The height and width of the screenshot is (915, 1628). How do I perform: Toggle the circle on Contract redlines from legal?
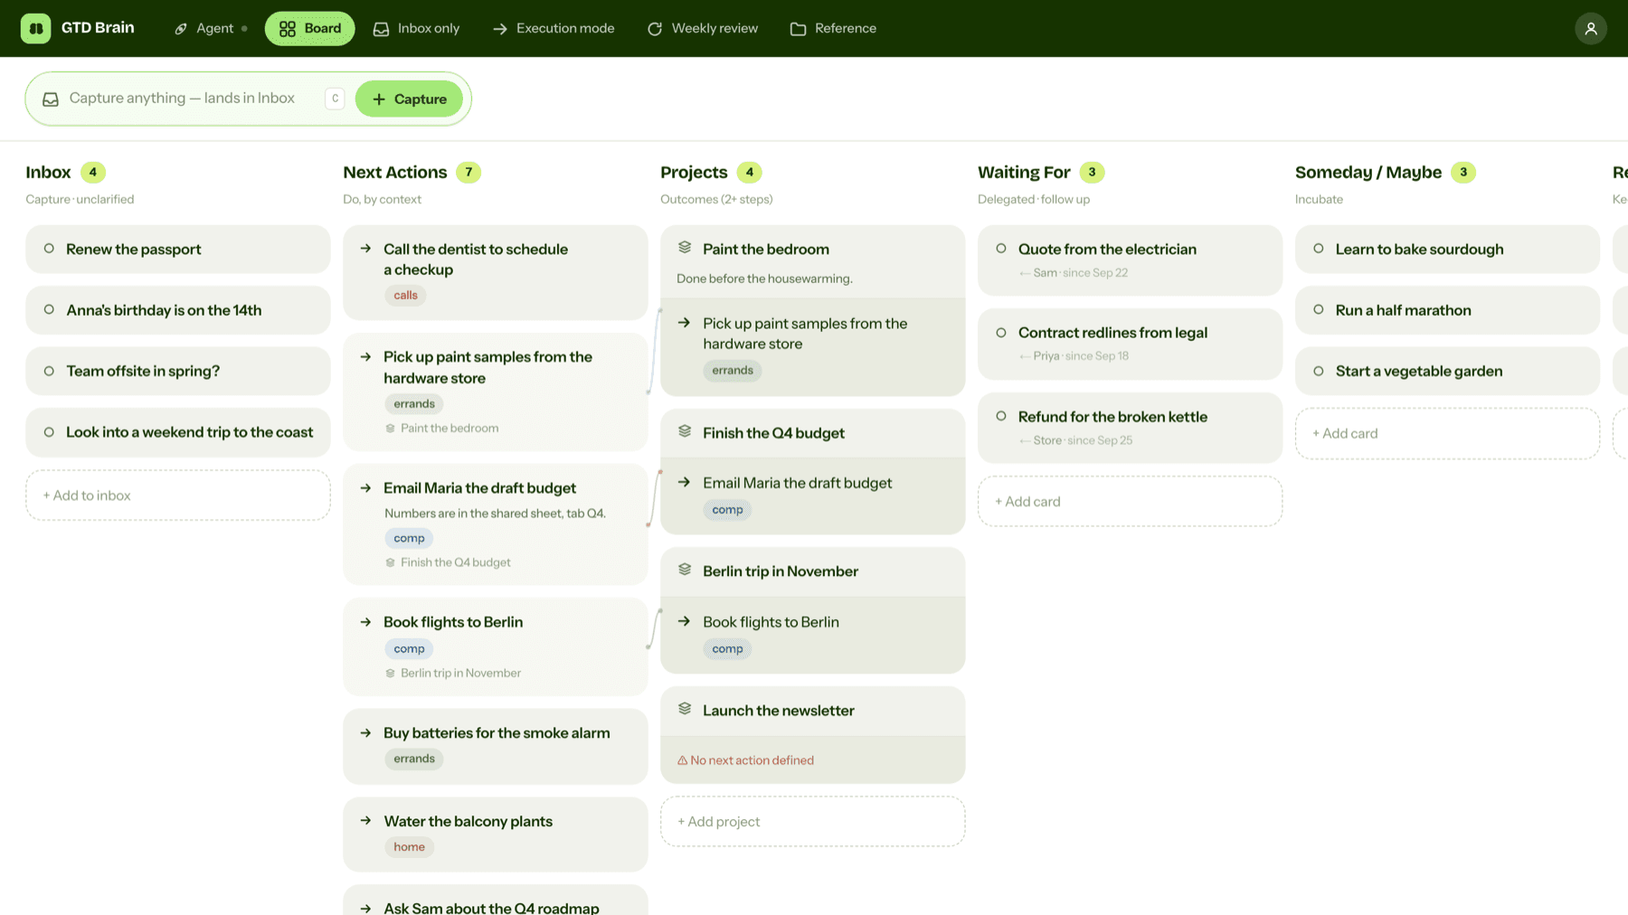point(1001,332)
